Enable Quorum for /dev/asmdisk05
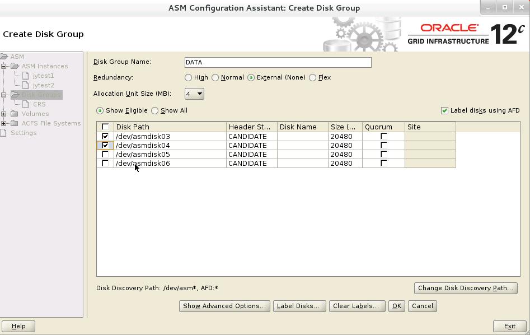This screenshot has height=335, width=530. 383,154
